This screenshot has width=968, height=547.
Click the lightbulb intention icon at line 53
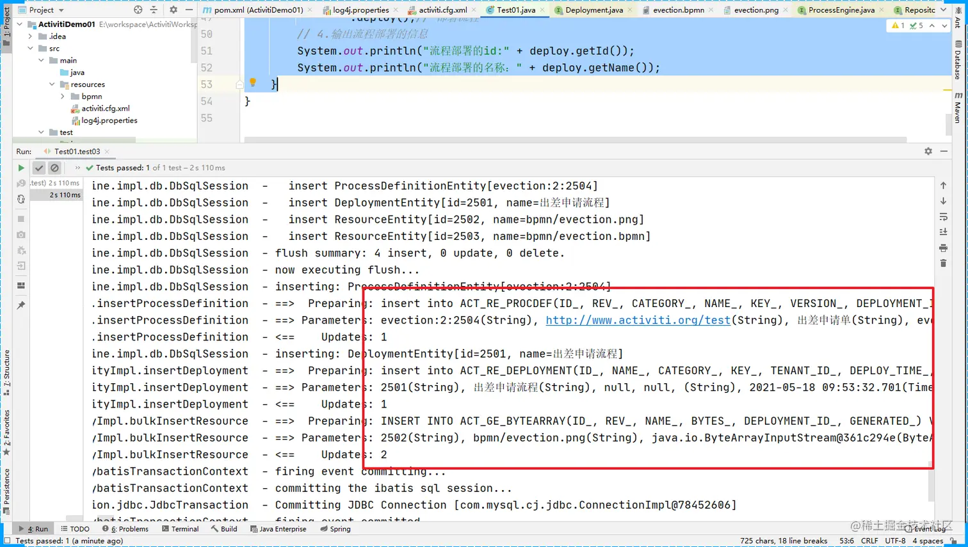pyautogui.click(x=253, y=83)
